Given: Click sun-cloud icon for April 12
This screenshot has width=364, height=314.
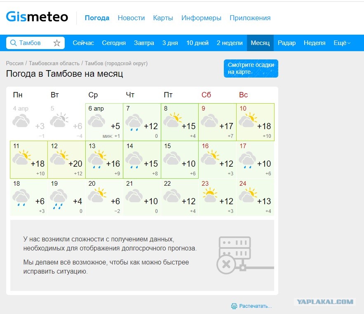Looking at the screenshot, I should [x=59, y=158].
